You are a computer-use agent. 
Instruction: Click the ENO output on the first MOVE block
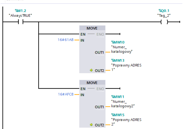(x=100, y=34)
